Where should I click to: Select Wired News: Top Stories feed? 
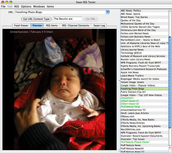tap(134, 17)
